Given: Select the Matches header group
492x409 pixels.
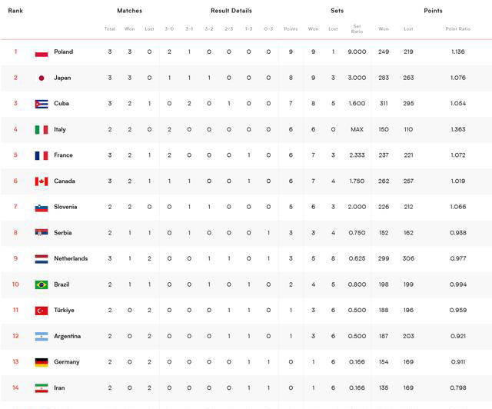Looking at the screenshot, I should click(129, 11).
